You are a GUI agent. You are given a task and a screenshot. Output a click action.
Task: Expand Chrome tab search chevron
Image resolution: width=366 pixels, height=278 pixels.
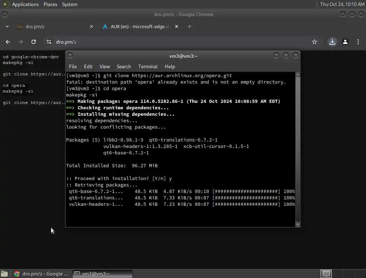pos(7,26)
